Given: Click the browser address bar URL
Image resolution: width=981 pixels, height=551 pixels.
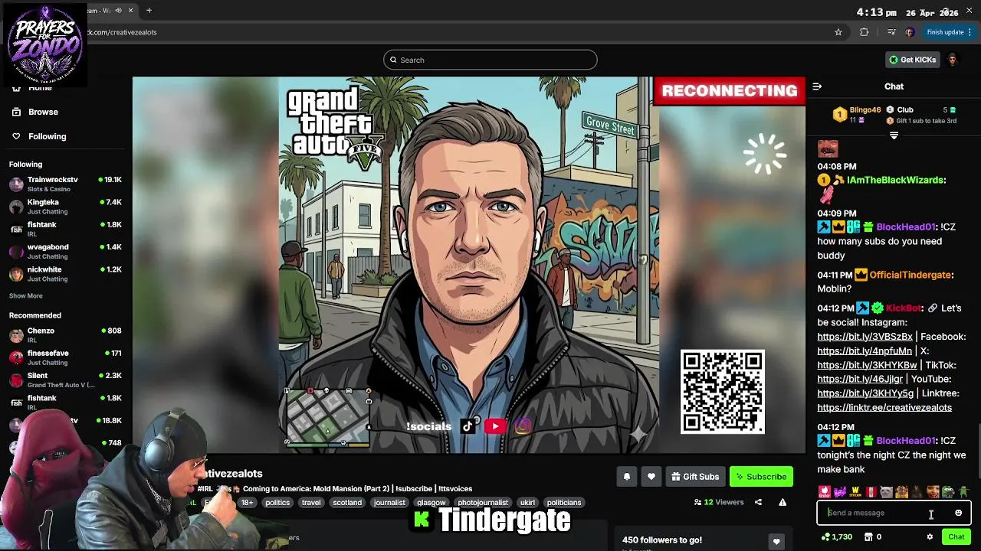Looking at the screenshot, I should pos(123,32).
